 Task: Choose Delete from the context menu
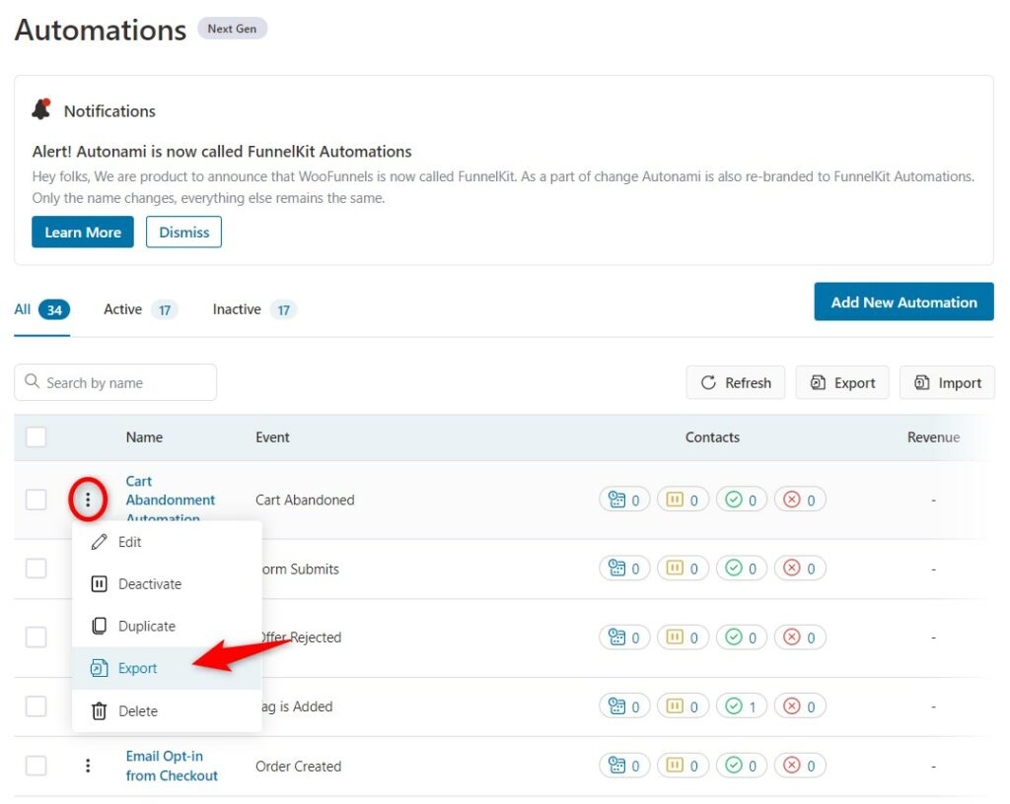point(167,710)
